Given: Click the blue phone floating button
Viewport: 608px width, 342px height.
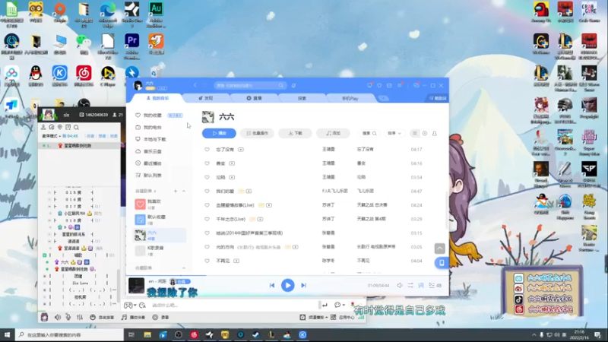Looking at the screenshot, I should pos(442,263).
